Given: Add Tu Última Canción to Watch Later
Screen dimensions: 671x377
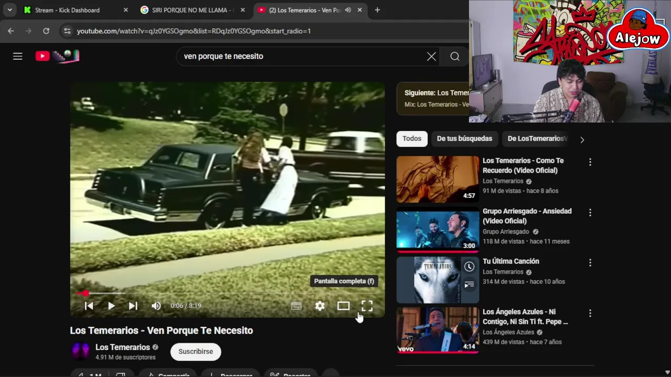Looking at the screenshot, I should 469,267.
